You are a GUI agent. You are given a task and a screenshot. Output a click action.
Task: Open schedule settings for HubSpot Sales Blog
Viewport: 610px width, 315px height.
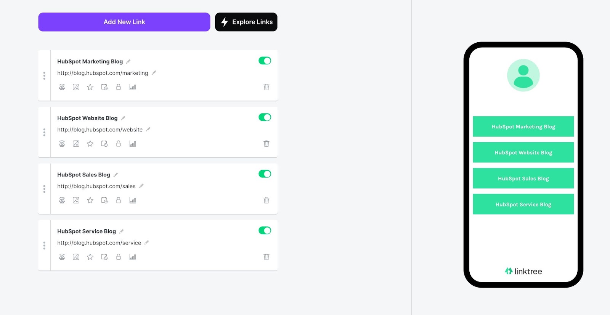(x=104, y=200)
